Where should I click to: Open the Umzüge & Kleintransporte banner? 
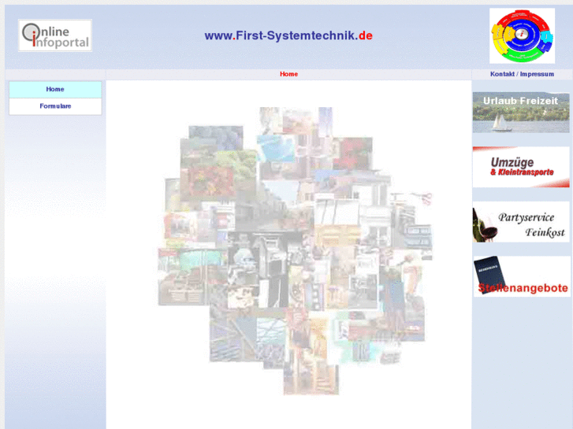(x=521, y=167)
